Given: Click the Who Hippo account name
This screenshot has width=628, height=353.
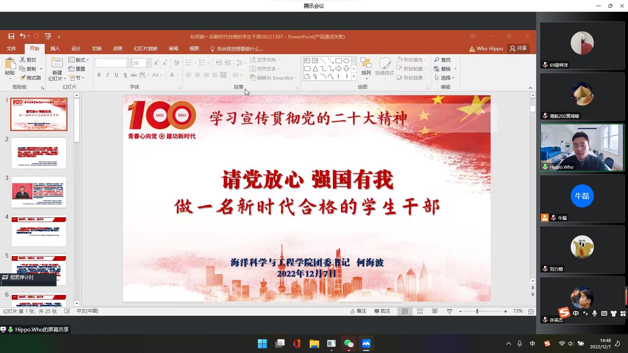Looking at the screenshot, I should point(490,49).
